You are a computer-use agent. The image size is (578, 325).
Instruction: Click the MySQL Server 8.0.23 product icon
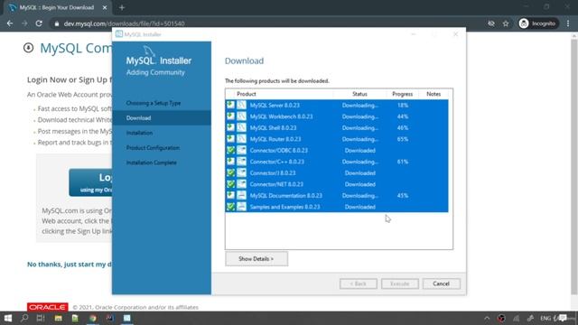[241, 106]
